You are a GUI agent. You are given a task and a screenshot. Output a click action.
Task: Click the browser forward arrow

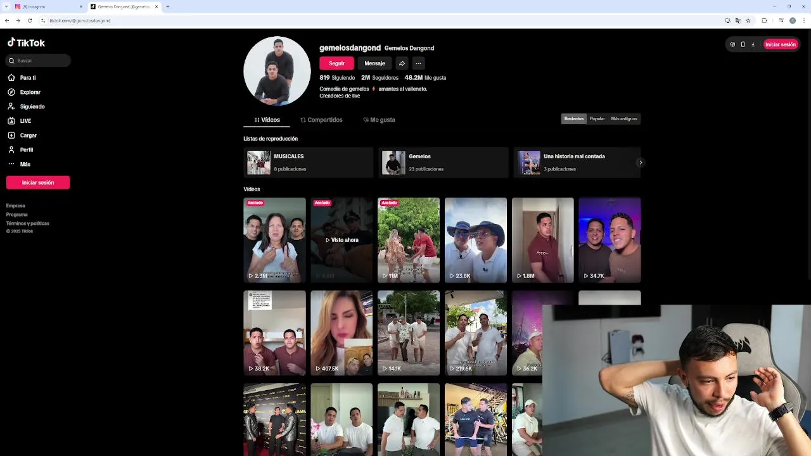pos(18,20)
